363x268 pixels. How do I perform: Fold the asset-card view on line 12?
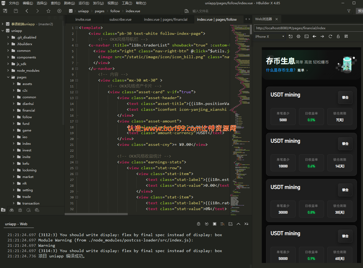(77, 92)
